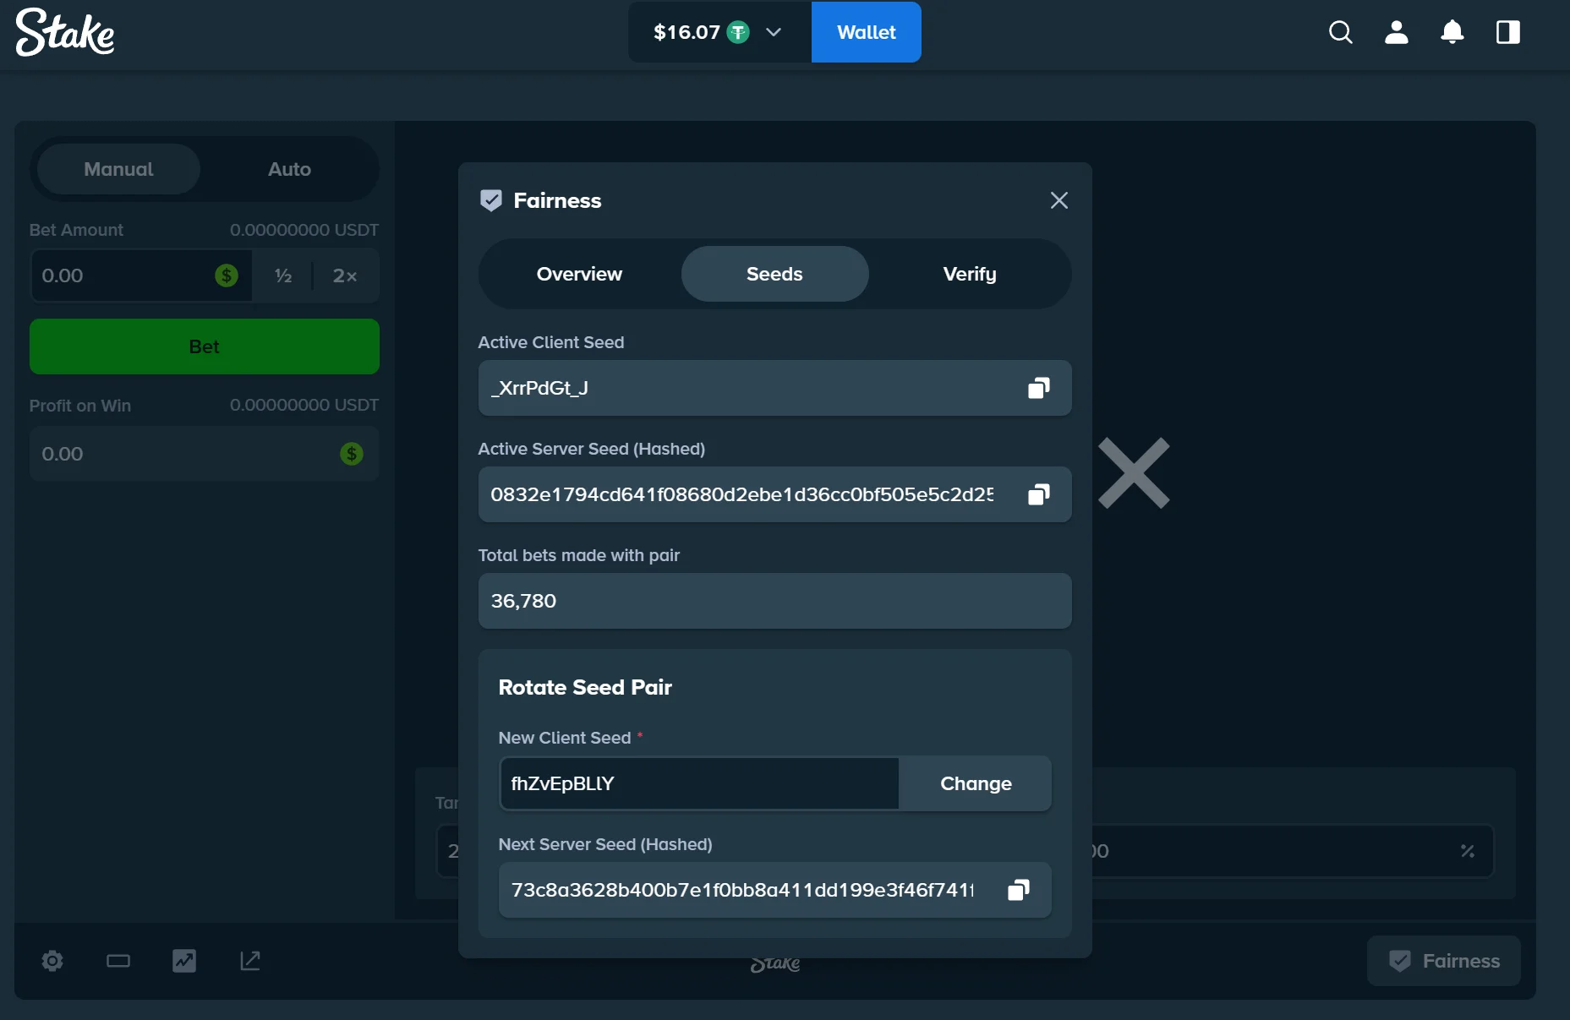The image size is (1570, 1020).
Task: Halve the bet amount with ½ button
Action: tap(283, 275)
